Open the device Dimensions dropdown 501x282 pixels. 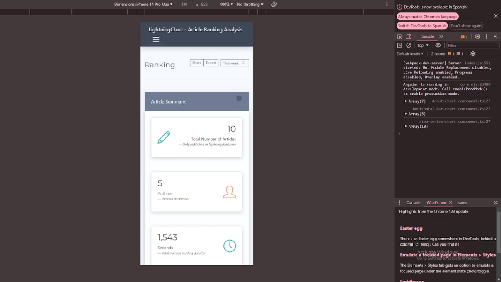(x=144, y=5)
